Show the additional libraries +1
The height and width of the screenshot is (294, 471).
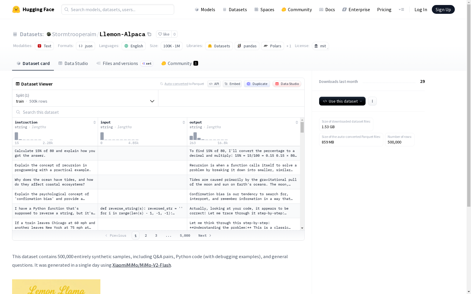coord(289,46)
